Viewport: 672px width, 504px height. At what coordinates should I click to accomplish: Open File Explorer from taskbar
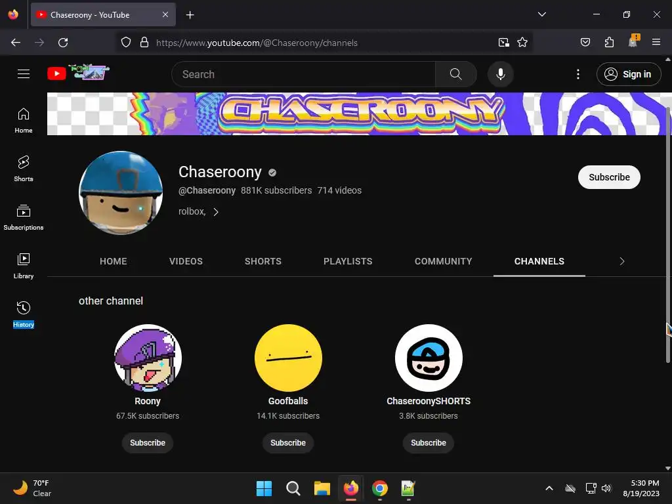click(322, 488)
